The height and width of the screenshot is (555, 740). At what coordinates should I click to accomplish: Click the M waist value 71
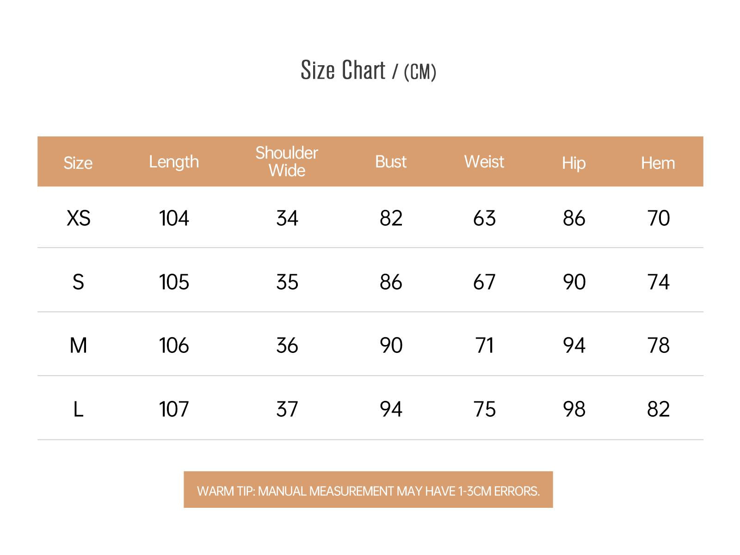pyautogui.click(x=484, y=345)
